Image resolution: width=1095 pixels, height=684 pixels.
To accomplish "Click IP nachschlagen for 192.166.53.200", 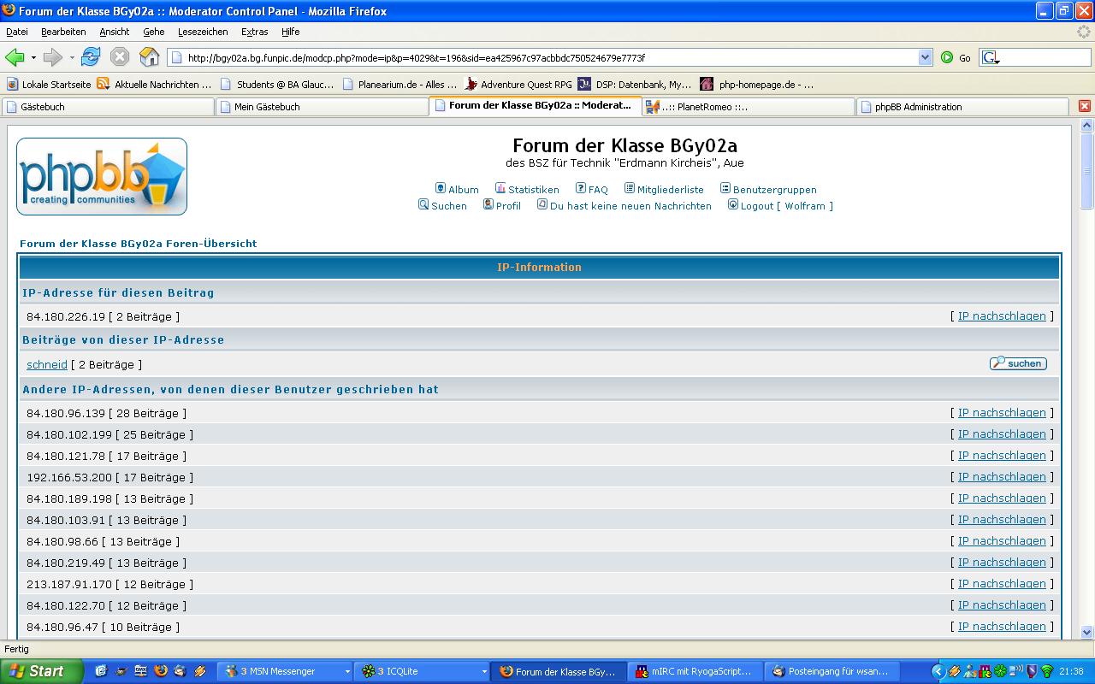I will (x=1002, y=477).
